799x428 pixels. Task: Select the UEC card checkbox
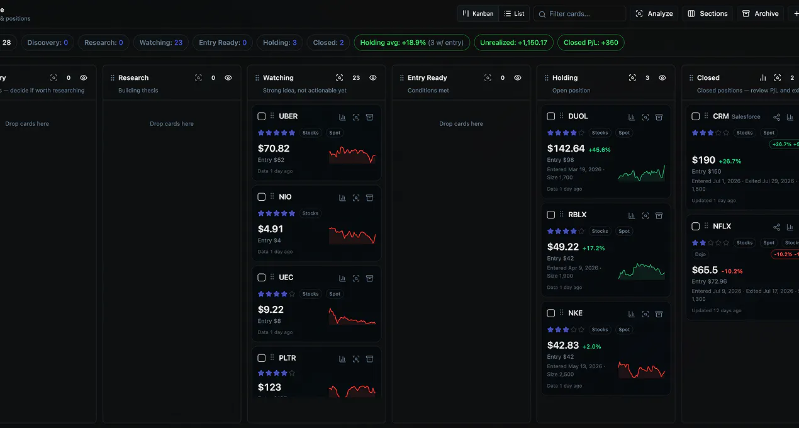click(262, 278)
